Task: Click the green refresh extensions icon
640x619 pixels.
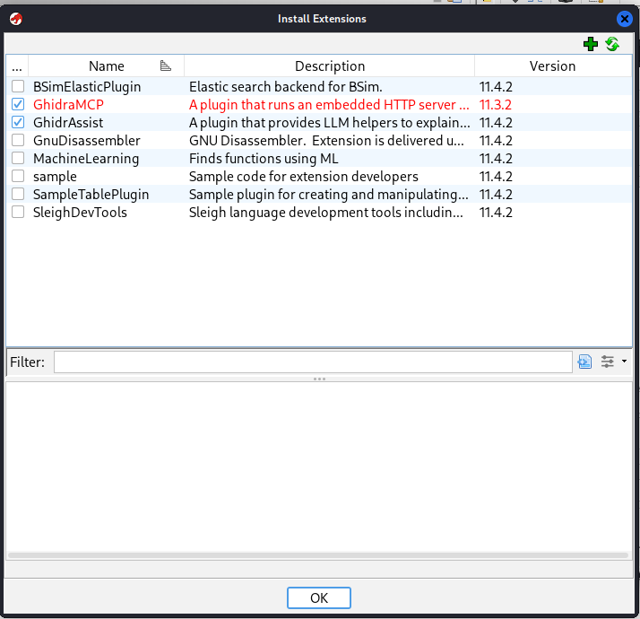Action: 612,44
